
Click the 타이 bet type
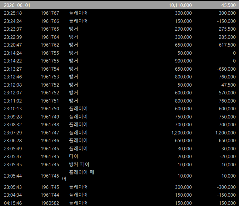74,156
